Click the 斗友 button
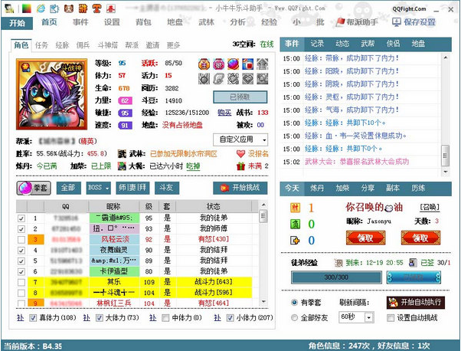The image size is (461, 351). tap(167, 188)
